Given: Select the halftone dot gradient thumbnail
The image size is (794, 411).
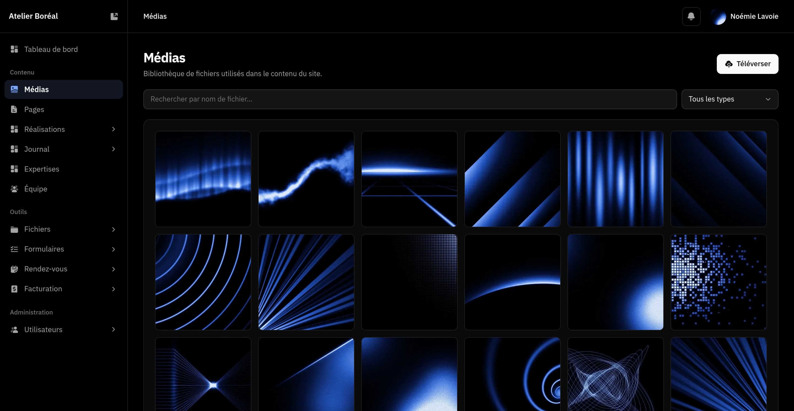Looking at the screenshot, I should coord(409,282).
